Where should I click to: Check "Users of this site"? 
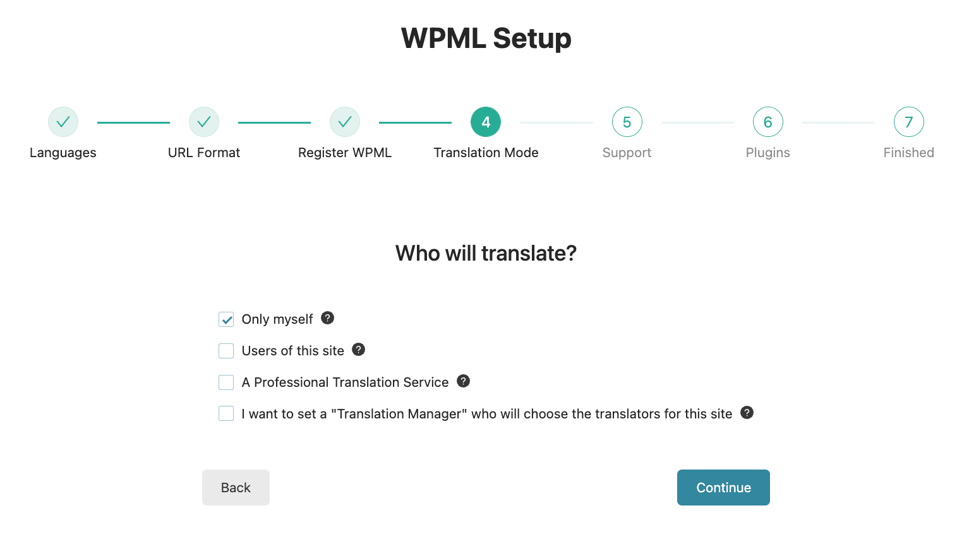pos(226,351)
